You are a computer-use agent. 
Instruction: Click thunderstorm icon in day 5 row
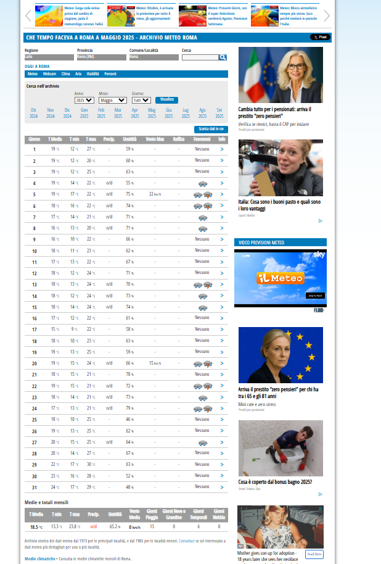tap(208, 194)
